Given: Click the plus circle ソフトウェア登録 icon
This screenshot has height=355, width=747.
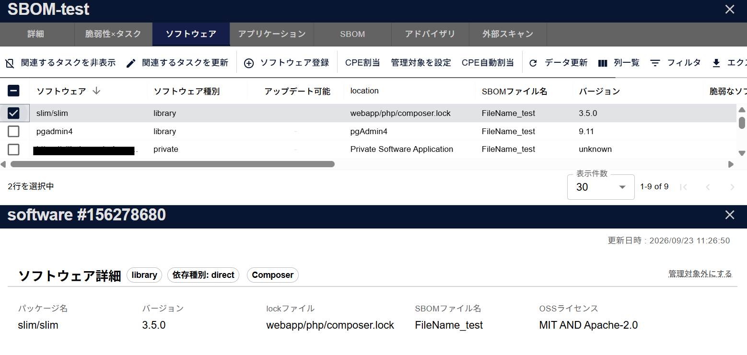Looking at the screenshot, I should point(249,63).
